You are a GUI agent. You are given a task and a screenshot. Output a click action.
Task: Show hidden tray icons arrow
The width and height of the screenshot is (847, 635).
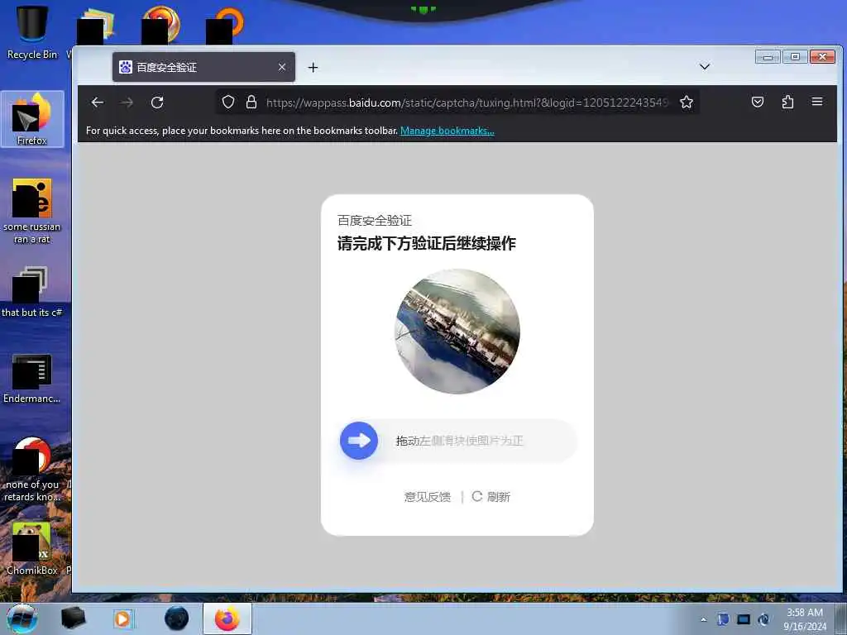pos(703,619)
